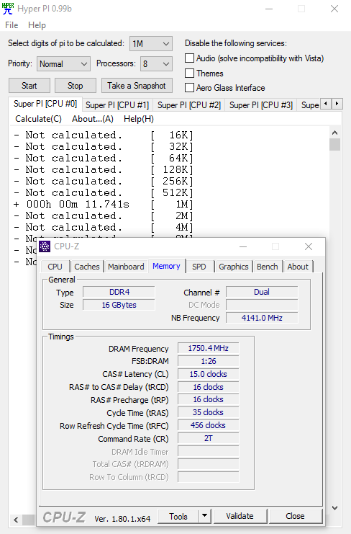This screenshot has height=534, width=351.
Task: Click Take a Snapshot button
Action: point(137,86)
